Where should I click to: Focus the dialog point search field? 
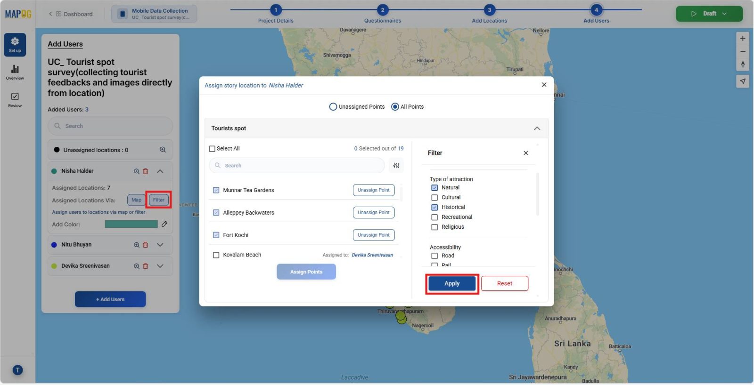tap(297, 166)
